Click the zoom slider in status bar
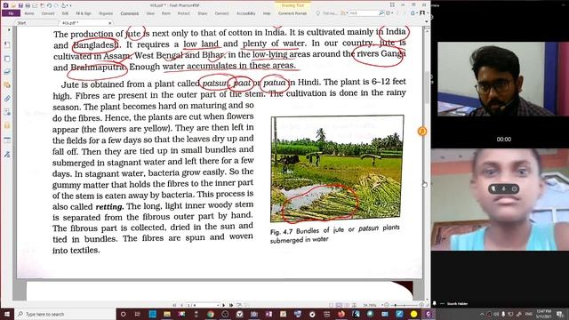The width and height of the screenshot is (569, 320). [404, 305]
